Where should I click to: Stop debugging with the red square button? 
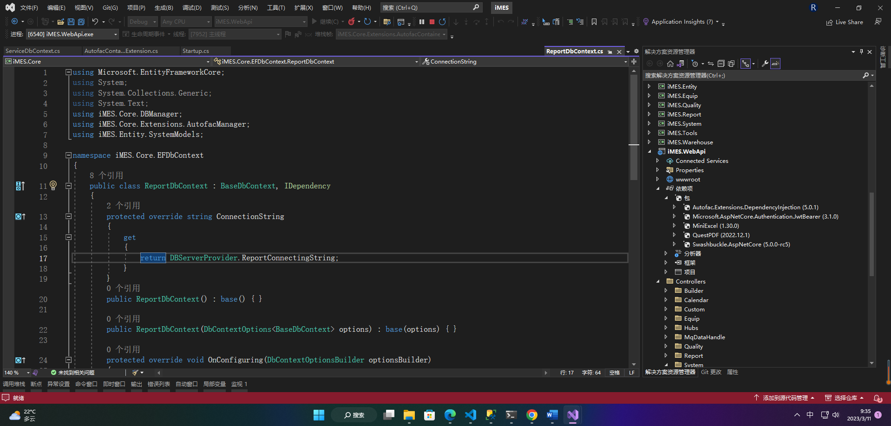[x=432, y=22]
